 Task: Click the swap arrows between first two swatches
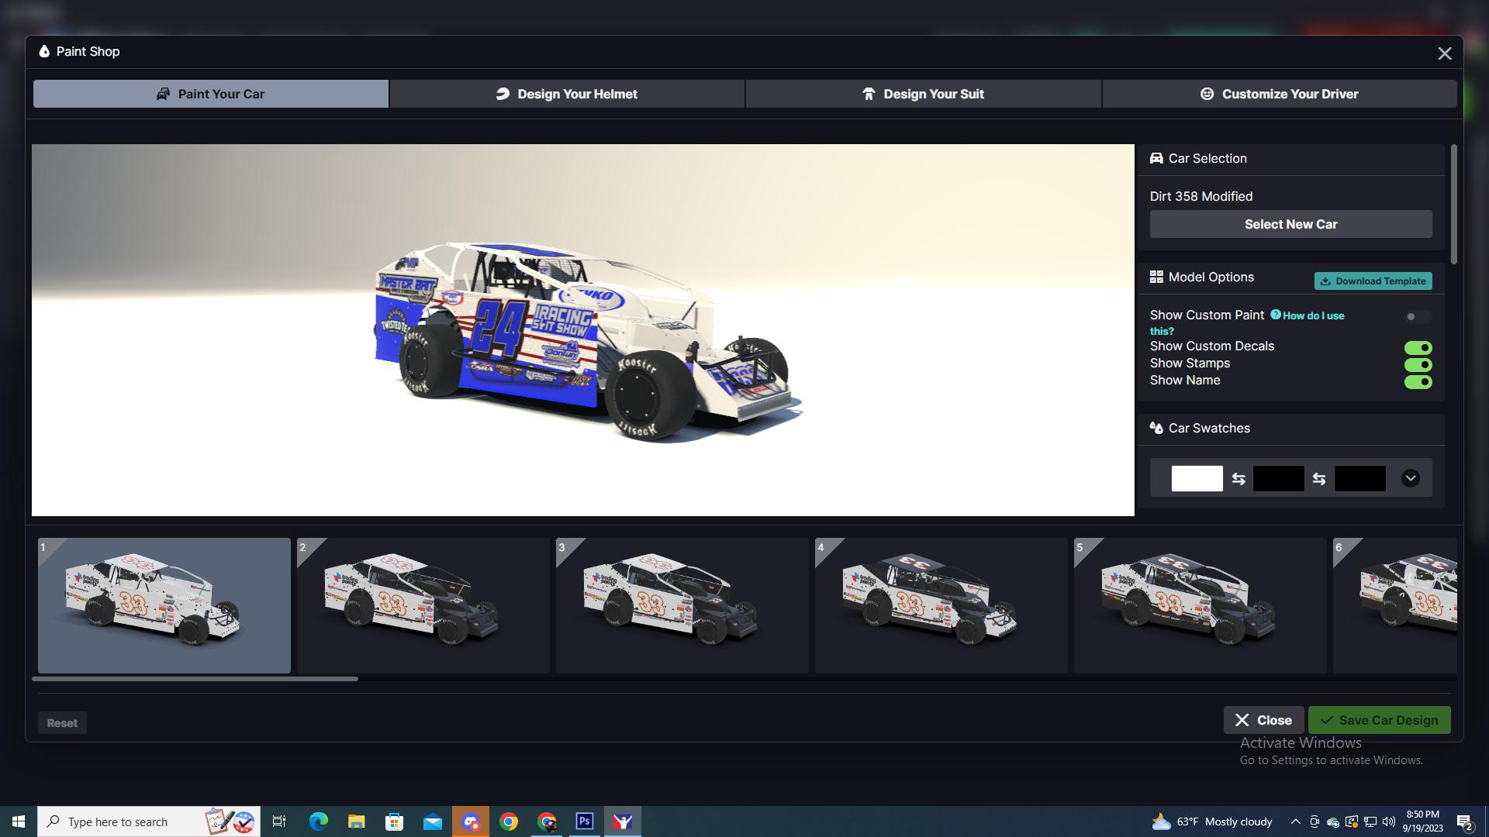[x=1239, y=478]
